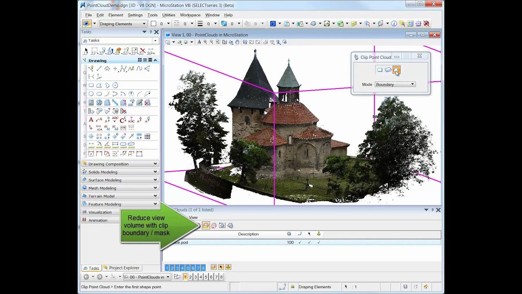Expand the Drawing Composition task group
Screen dimensions: 522x294
(120, 164)
